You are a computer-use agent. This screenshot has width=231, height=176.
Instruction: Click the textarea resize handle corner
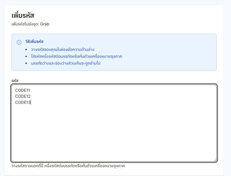coord(215,160)
